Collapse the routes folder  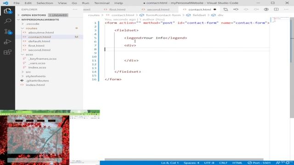31,28
